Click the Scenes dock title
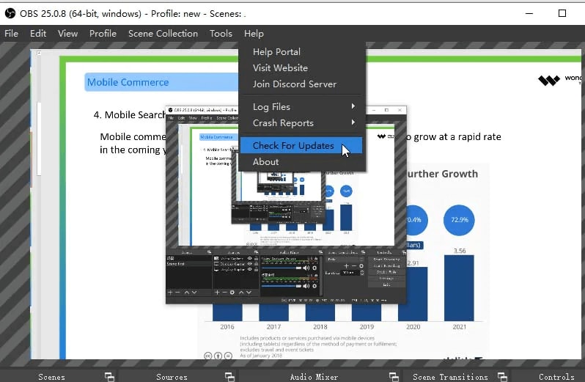585x382 pixels. [x=51, y=377]
